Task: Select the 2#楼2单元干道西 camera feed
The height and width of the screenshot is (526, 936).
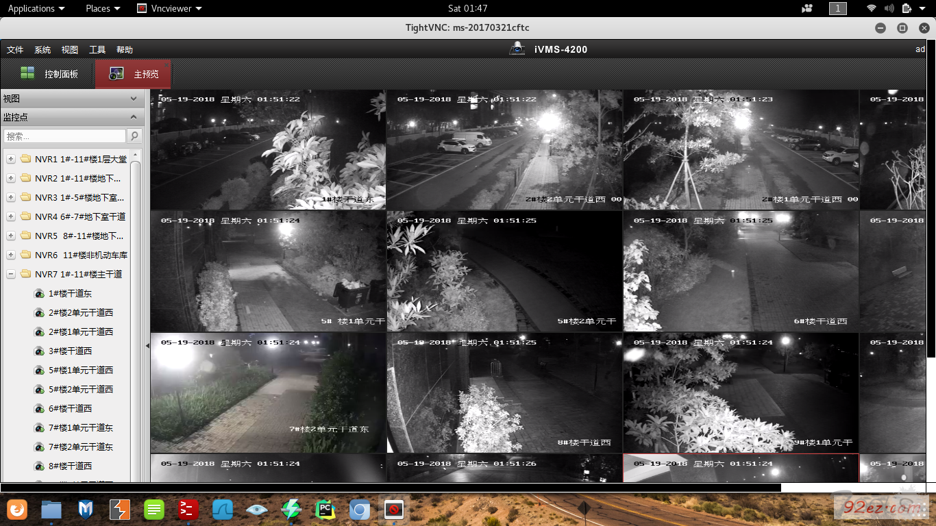Action: click(504, 150)
